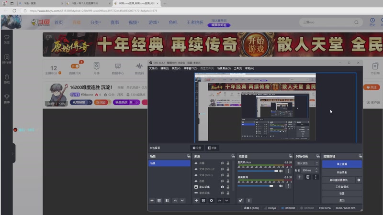Screen dimensions: 383x215
Task: Show the 游戏采集 source
Action: coord(222,193)
